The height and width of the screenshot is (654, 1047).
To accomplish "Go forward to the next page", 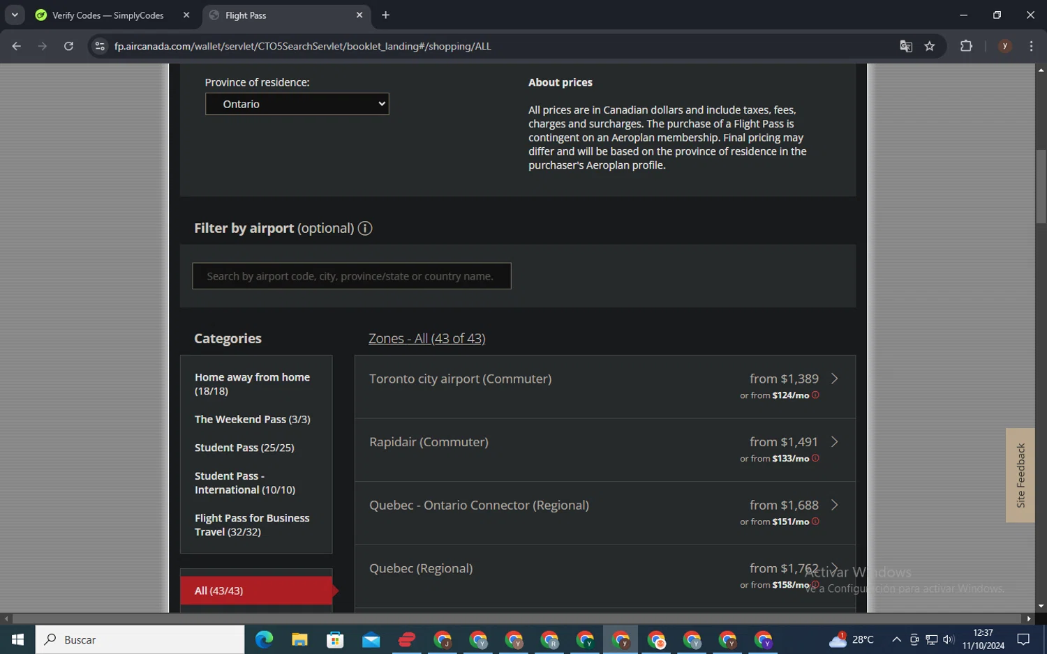I will coord(43,46).
